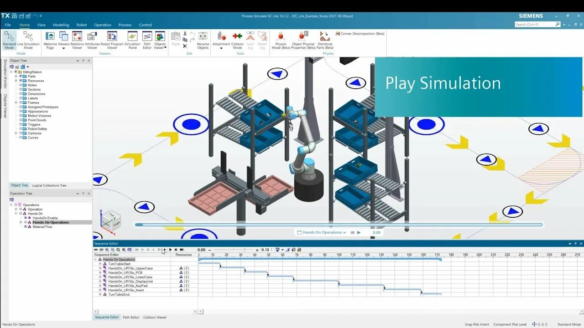Open the Attributes Viewer
Image resolution: width=584 pixels, height=328 pixels.
92,40
